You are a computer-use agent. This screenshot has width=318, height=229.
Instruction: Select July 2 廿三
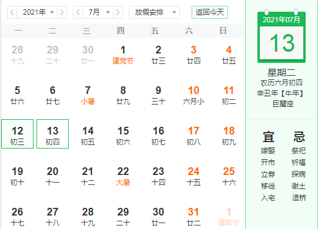point(158,55)
